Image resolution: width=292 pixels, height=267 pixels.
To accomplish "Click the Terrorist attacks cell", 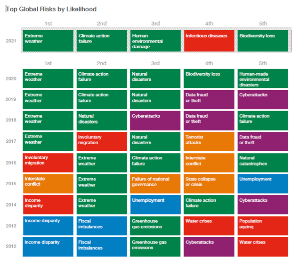I will pos(209,141).
